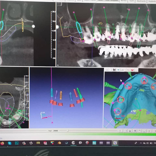This screenshot has width=156, height=156.
Task: Open the Abutments tab
Action: (141, 1)
